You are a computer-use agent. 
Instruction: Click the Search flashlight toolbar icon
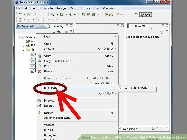pos(117,15)
